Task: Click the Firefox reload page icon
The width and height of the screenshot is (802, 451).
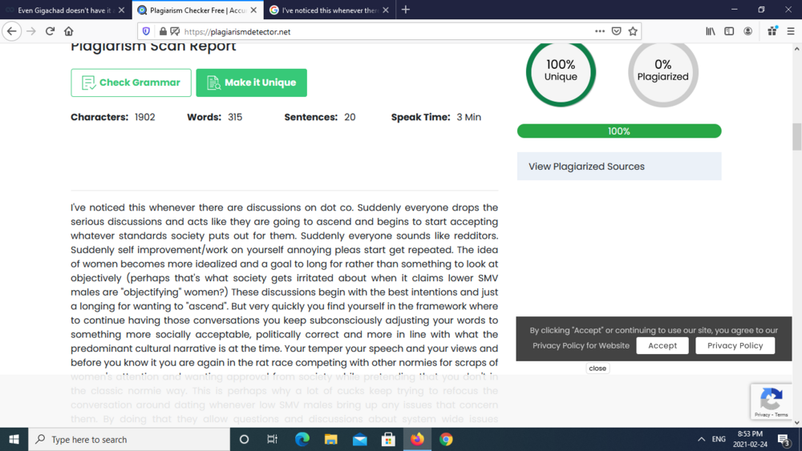Action: tap(50, 31)
